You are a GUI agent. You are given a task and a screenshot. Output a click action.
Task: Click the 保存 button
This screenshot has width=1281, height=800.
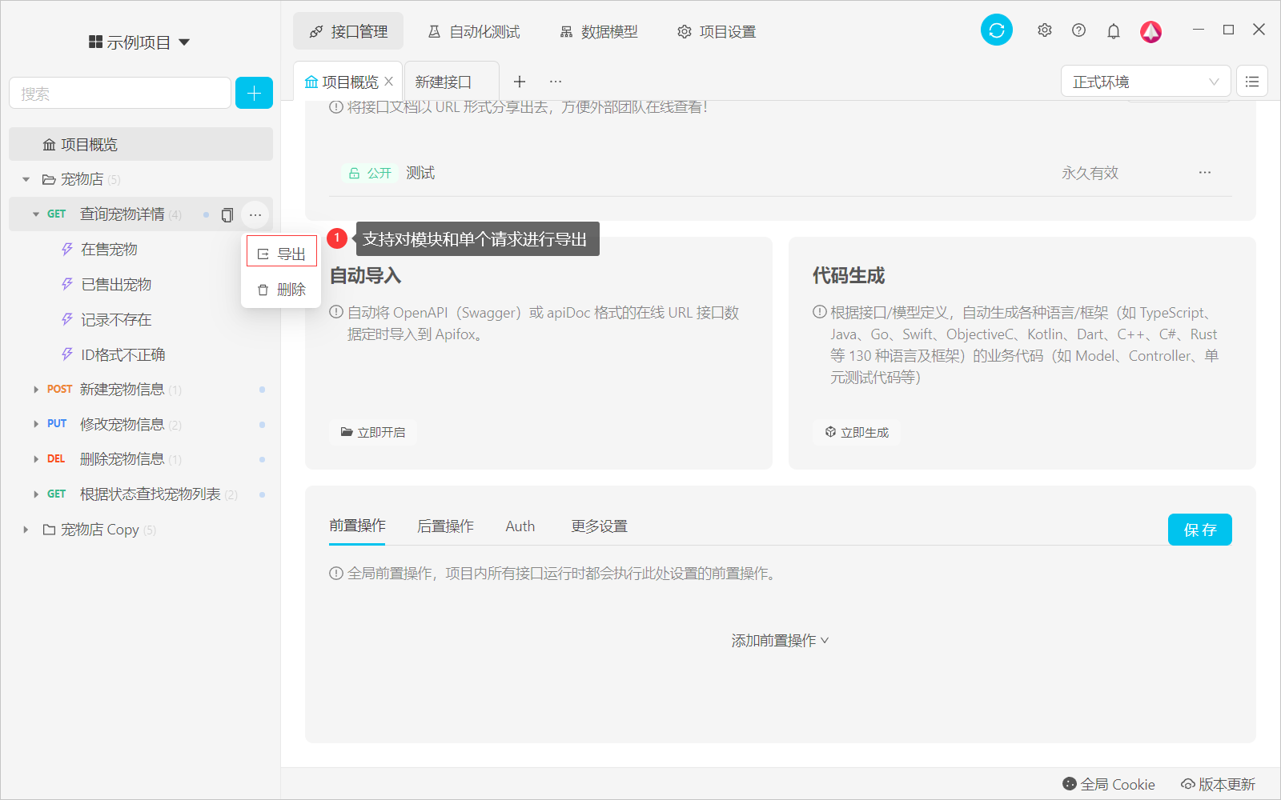pyautogui.click(x=1199, y=530)
